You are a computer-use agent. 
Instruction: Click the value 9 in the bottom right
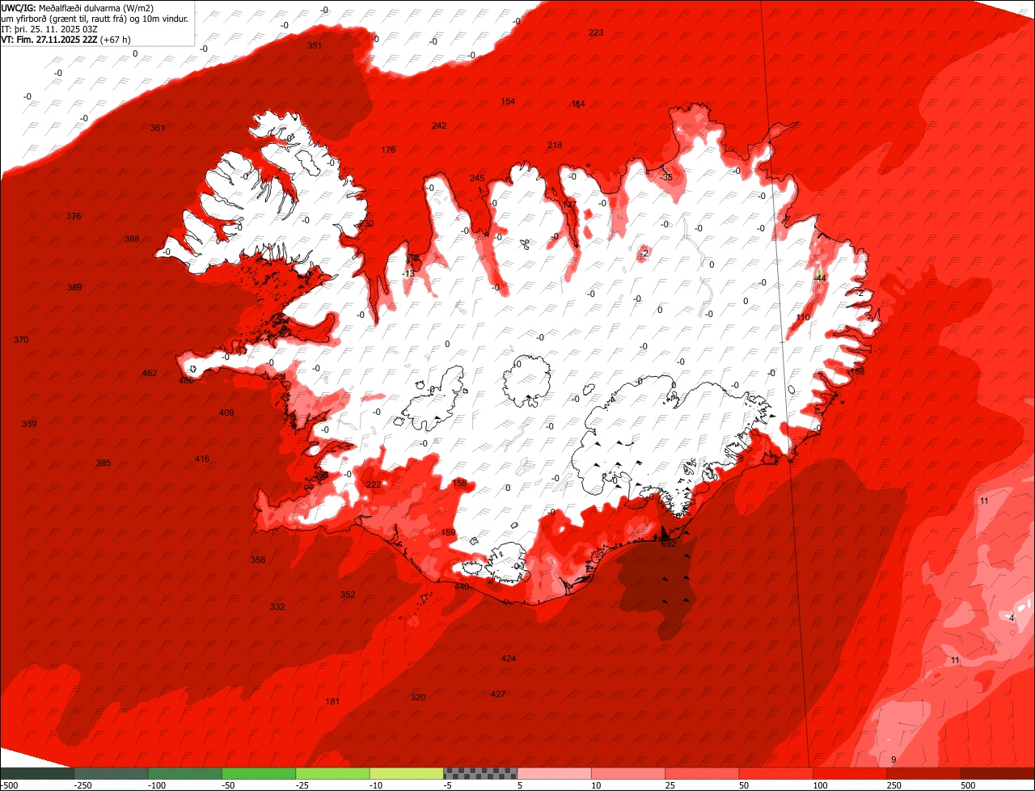point(893,759)
